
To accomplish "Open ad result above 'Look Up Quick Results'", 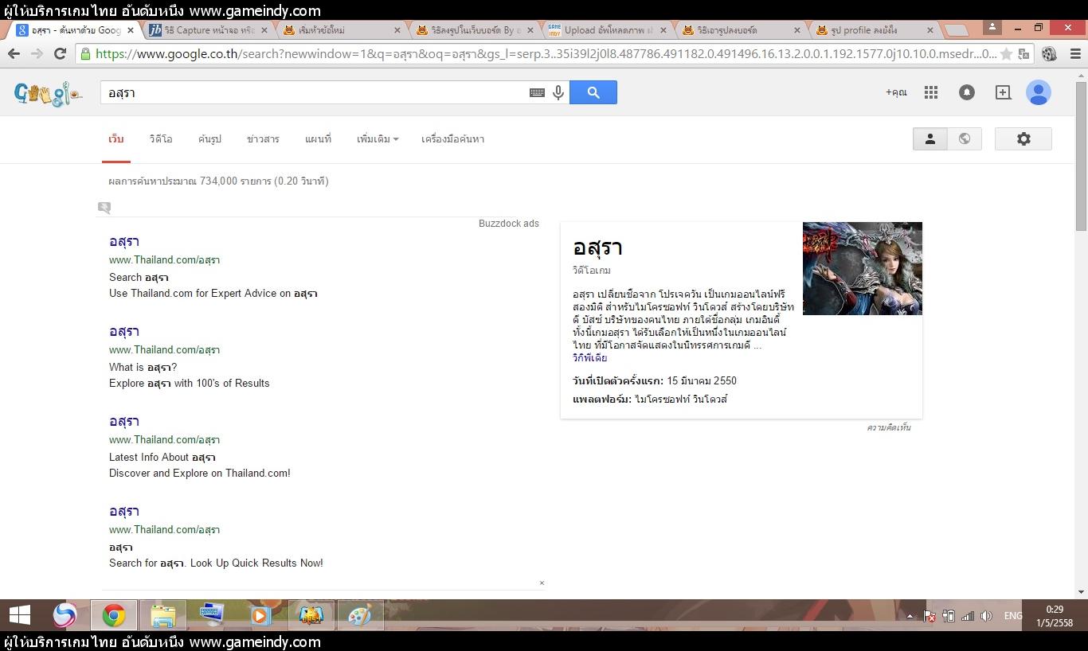I will (x=124, y=511).
